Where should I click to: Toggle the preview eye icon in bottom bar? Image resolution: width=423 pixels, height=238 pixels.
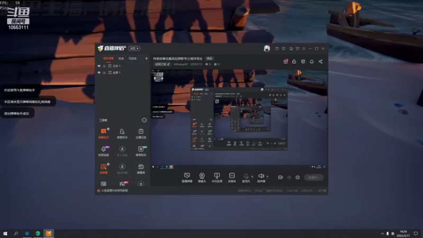coord(289,177)
